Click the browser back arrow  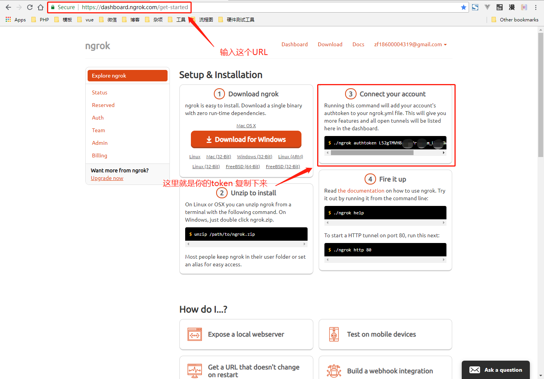tap(8, 7)
